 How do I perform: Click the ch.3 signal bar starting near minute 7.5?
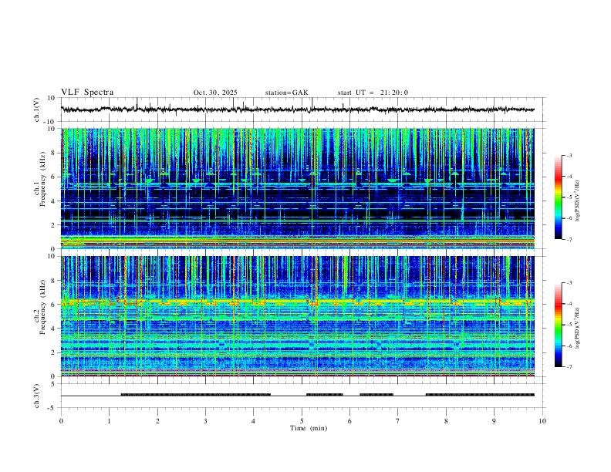coord(480,395)
